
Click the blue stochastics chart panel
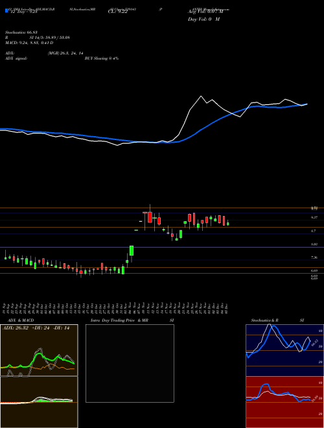tap(284, 350)
